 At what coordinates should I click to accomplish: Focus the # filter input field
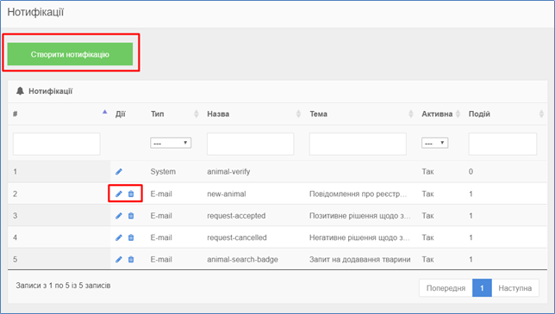click(x=57, y=144)
